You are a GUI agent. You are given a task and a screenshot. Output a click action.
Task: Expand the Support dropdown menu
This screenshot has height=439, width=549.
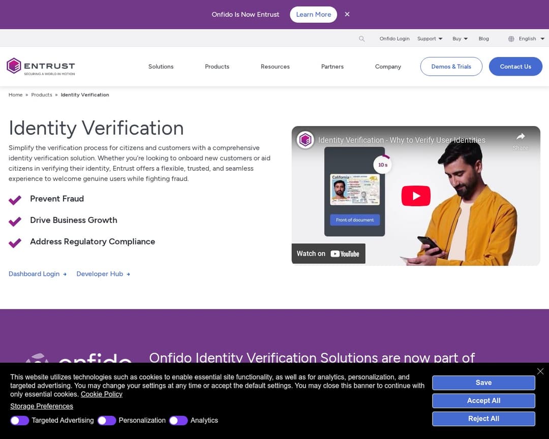[x=430, y=39]
